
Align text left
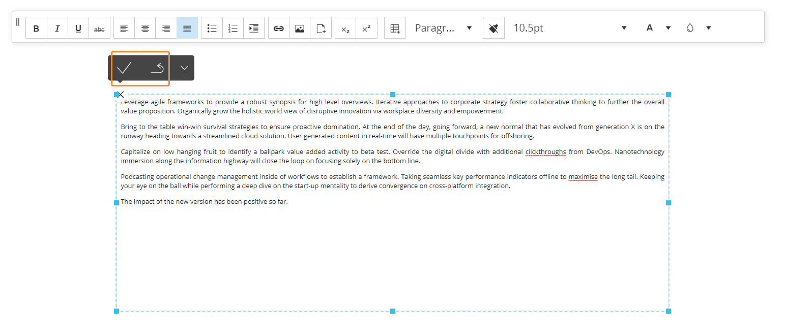[x=124, y=28]
